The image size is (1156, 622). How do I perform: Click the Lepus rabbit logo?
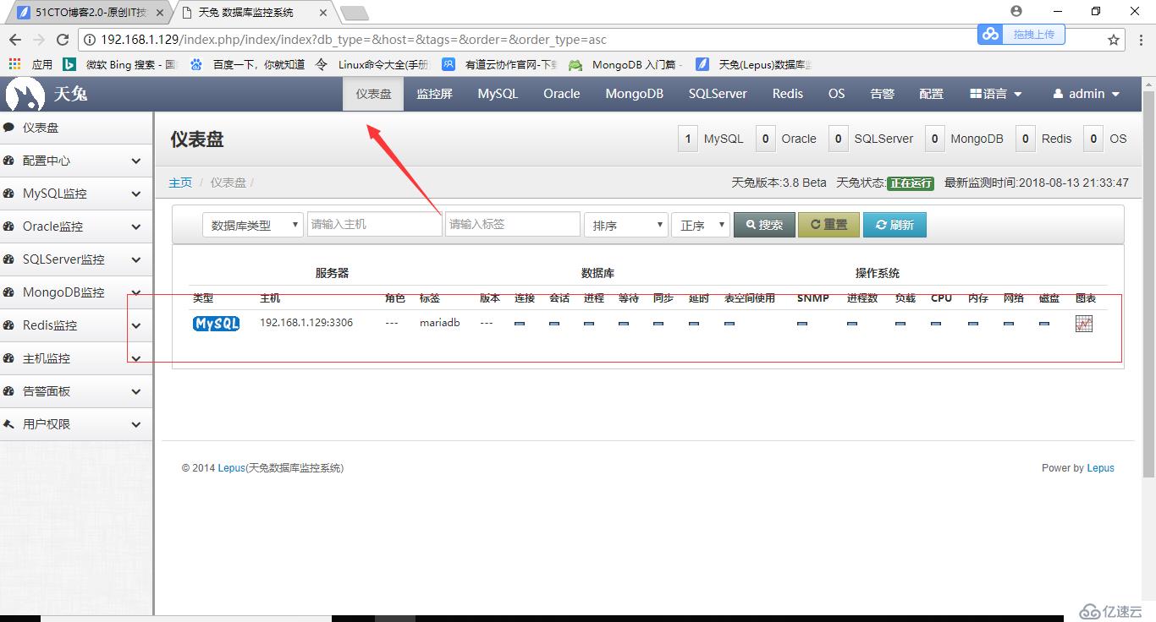(x=25, y=94)
